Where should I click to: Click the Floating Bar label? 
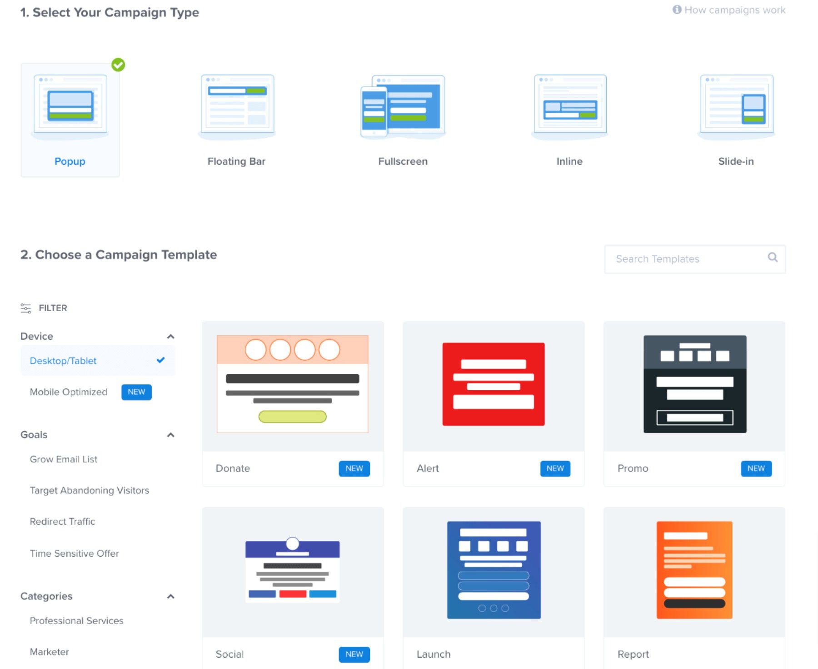pyautogui.click(x=237, y=161)
